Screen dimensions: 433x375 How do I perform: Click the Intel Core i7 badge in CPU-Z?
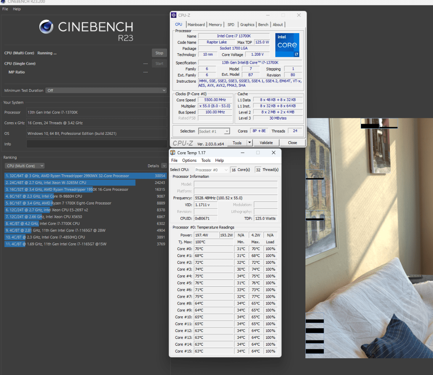(x=287, y=45)
